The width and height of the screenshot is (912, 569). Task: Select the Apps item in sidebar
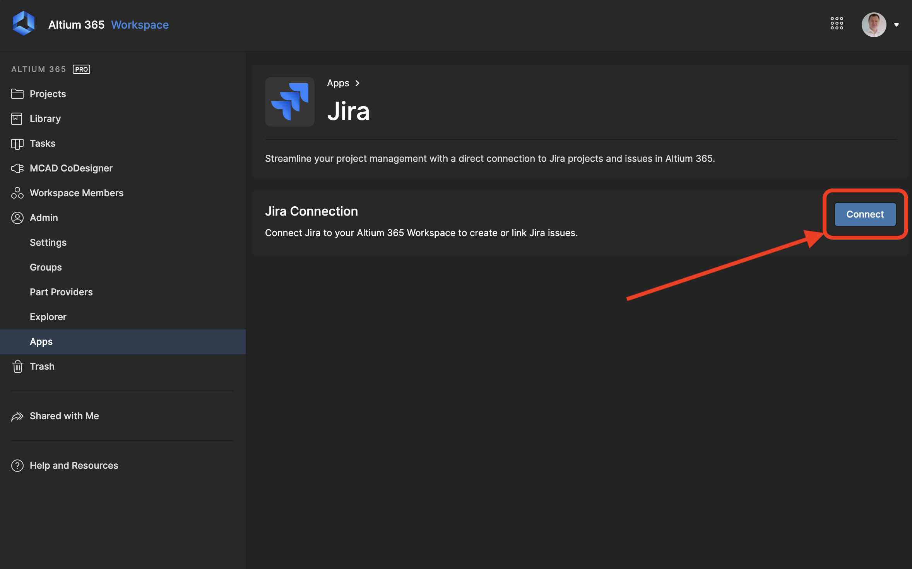tap(123, 341)
